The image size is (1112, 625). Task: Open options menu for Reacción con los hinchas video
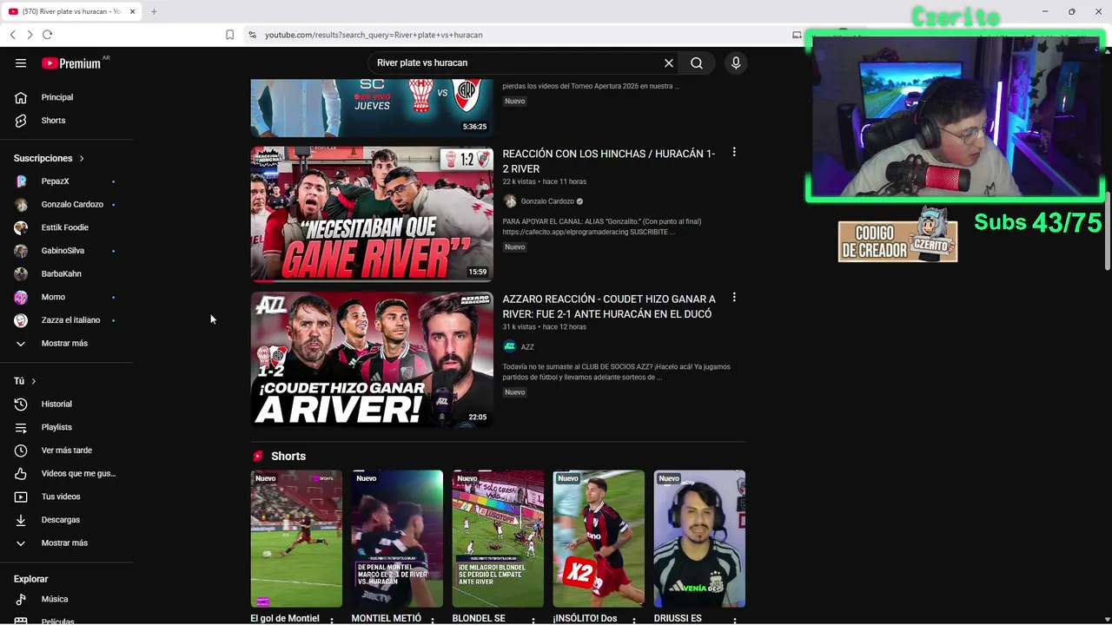(734, 153)
